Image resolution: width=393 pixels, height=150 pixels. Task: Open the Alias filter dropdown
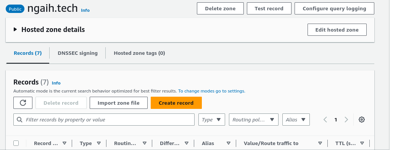coord(296,120)
